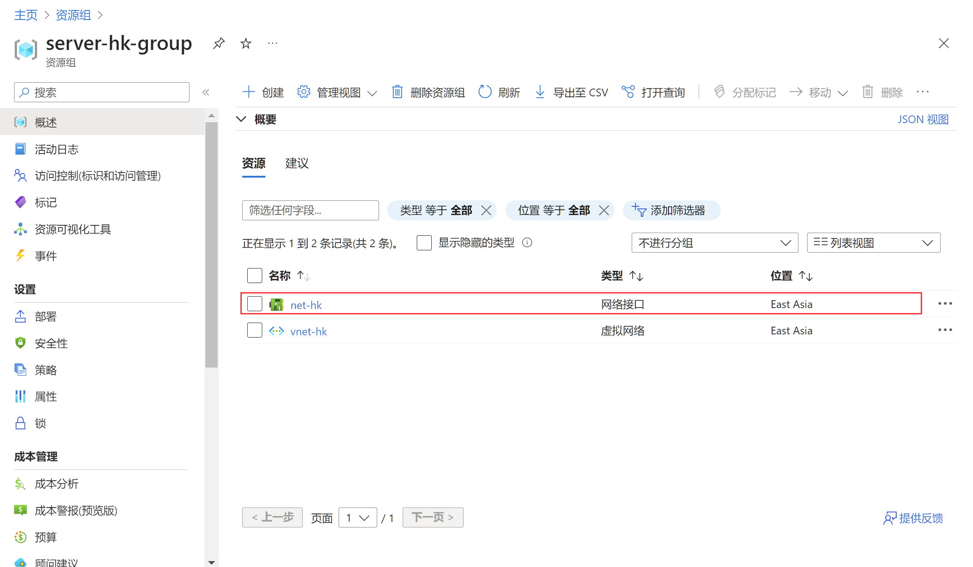Open the vnet-hk resource link
973x567 pixels.
(309, 332)
